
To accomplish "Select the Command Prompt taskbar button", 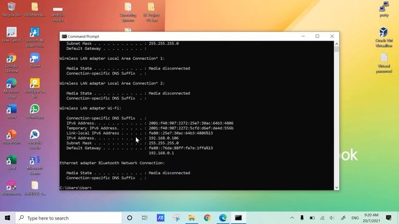I will pos(238,218).
